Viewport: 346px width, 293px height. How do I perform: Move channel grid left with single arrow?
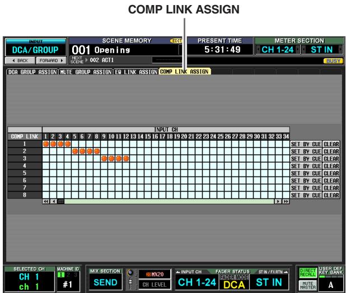pyautogui.click(x=53, y=201)
